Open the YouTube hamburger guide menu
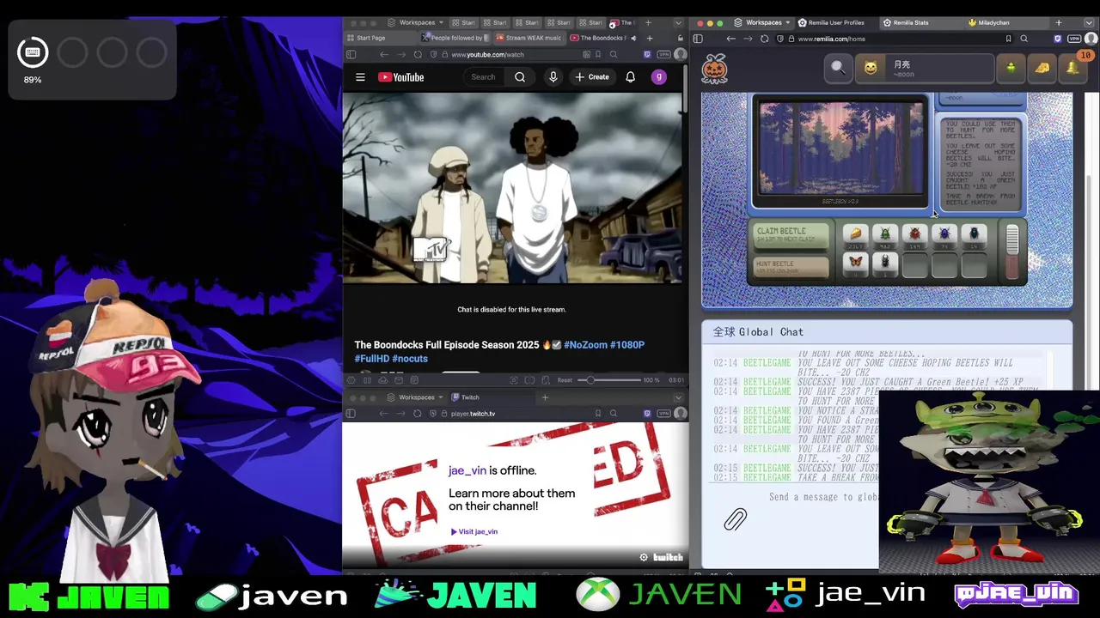The image size is (1100, 618). (x=360, y=77)
